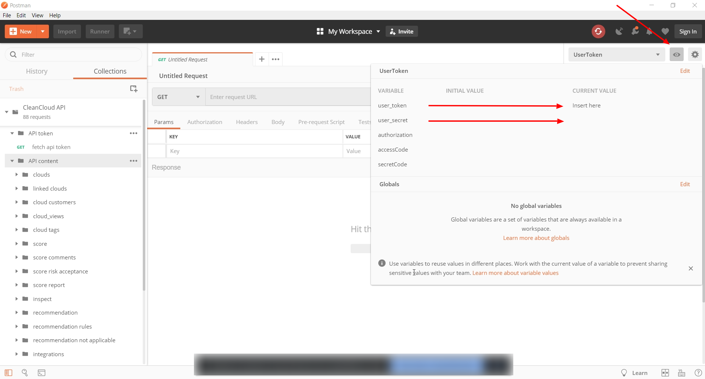The image size is (705, 379).
Task: Open notifications via the bell icon
Action: click(649, 31)
